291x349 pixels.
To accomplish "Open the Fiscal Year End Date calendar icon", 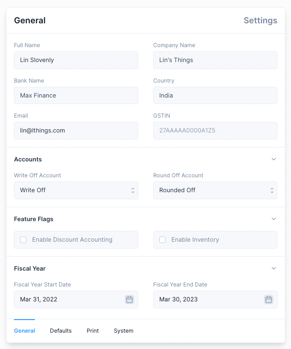I will [269, 300].
